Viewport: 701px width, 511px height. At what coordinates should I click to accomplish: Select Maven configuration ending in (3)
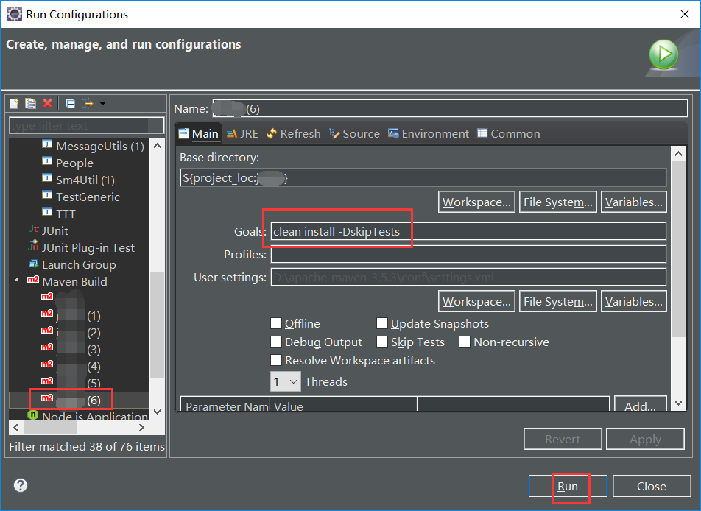pos(71,349)
